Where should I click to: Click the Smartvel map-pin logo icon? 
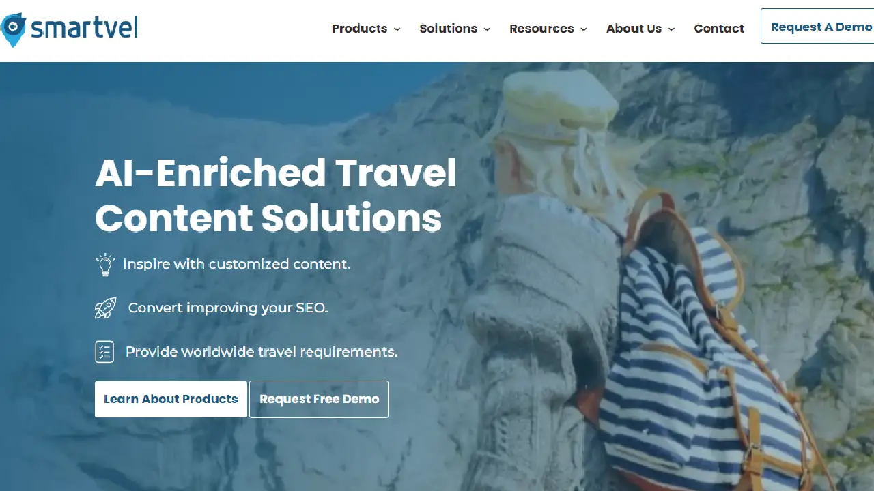[12, 29]
